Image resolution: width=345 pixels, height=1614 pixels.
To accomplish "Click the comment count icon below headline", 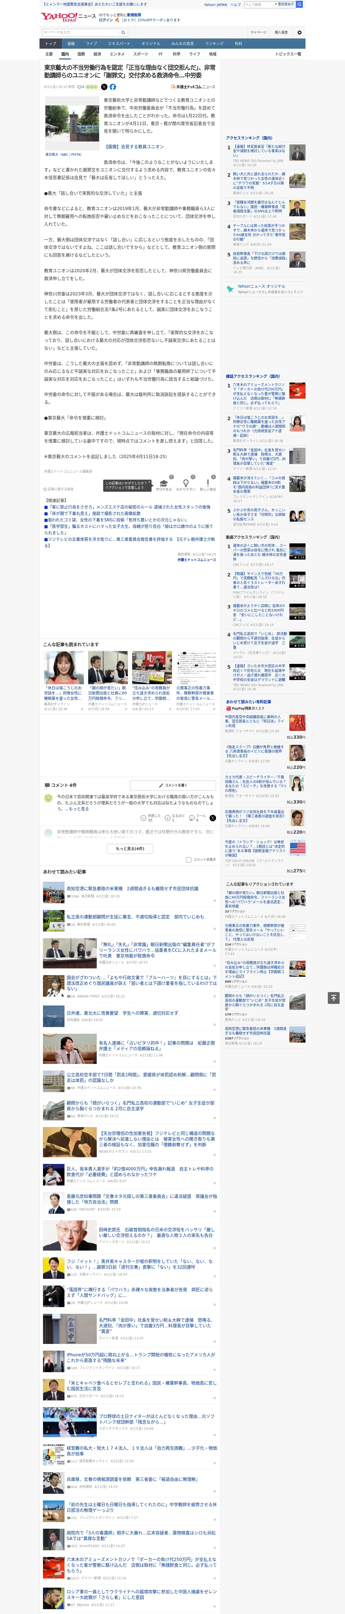I will click(81, 87).
